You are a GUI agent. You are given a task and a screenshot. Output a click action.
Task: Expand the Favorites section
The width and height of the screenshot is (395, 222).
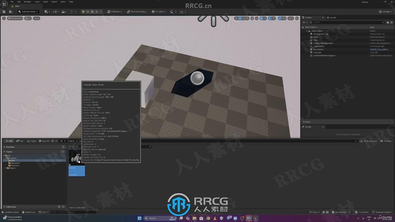tap(4, 147)
